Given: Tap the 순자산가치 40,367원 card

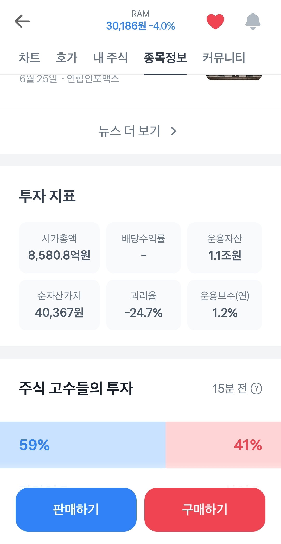Looking at the screenshot, I should 59,305.
